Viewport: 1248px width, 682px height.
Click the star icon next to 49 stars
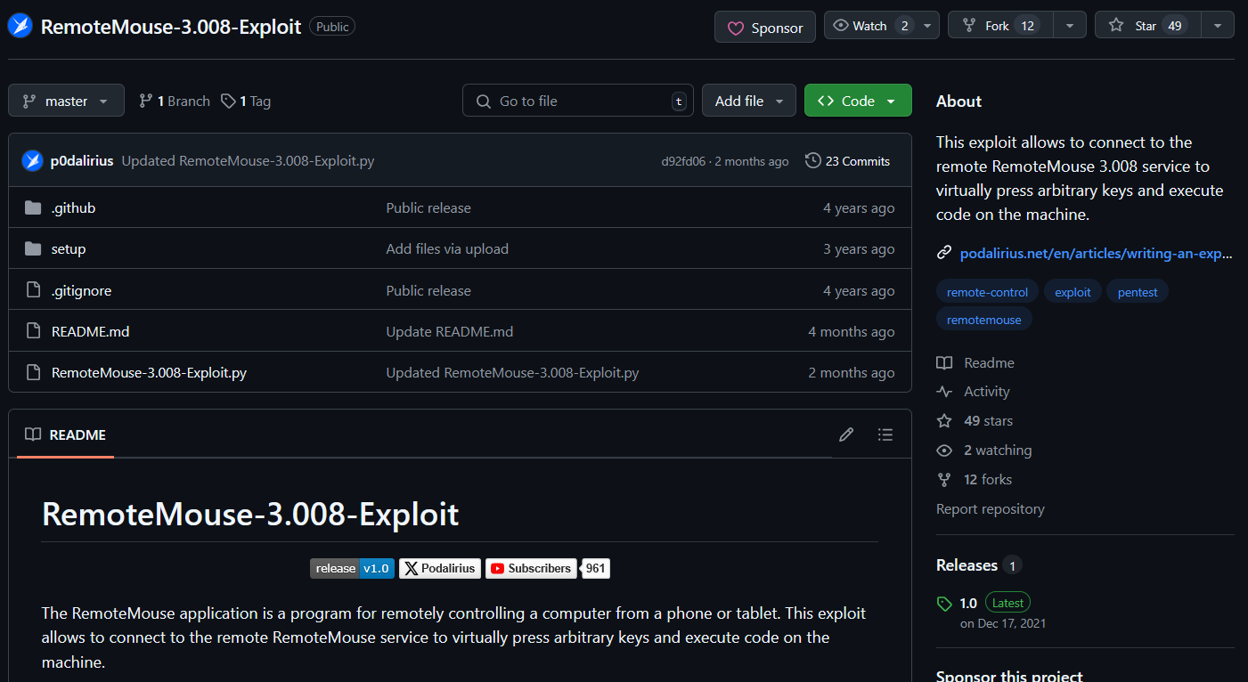point(944,420)
